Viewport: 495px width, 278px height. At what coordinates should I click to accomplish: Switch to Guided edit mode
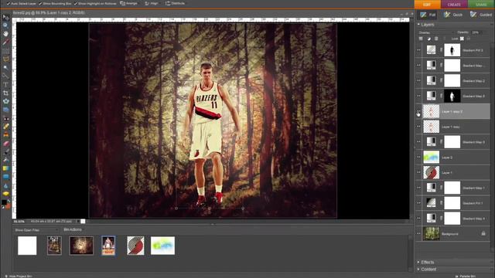481,15
